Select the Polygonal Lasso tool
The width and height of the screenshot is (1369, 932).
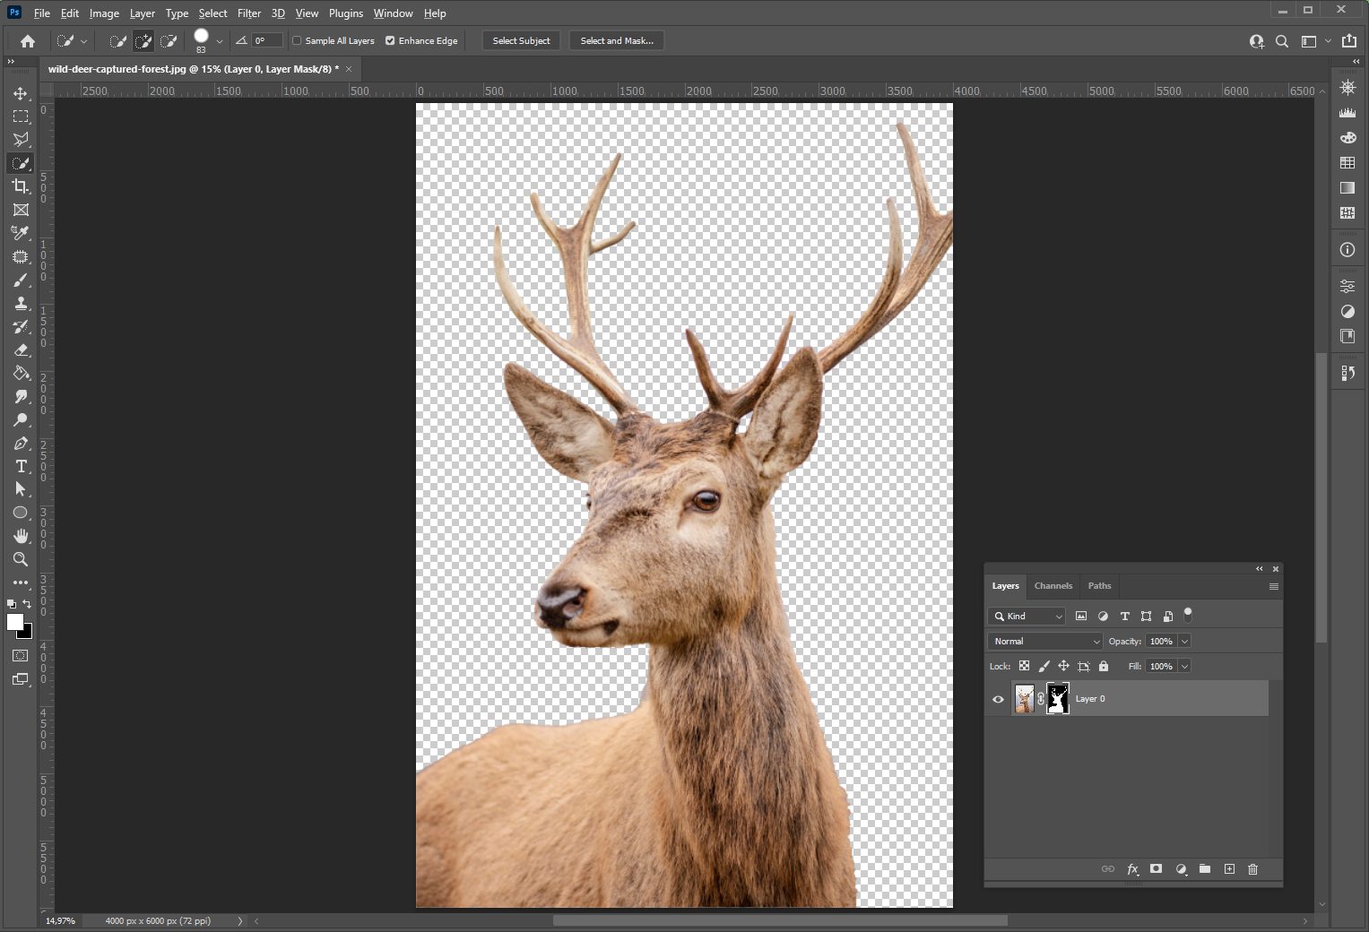21,140
